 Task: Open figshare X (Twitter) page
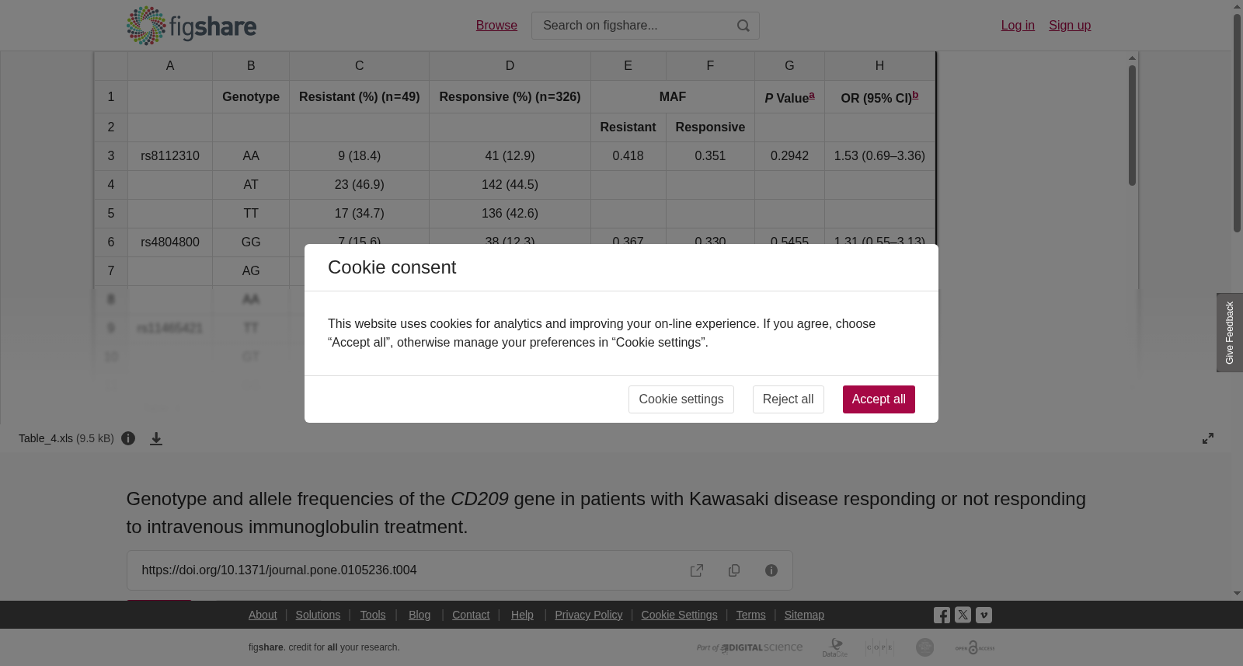(963, 615)
